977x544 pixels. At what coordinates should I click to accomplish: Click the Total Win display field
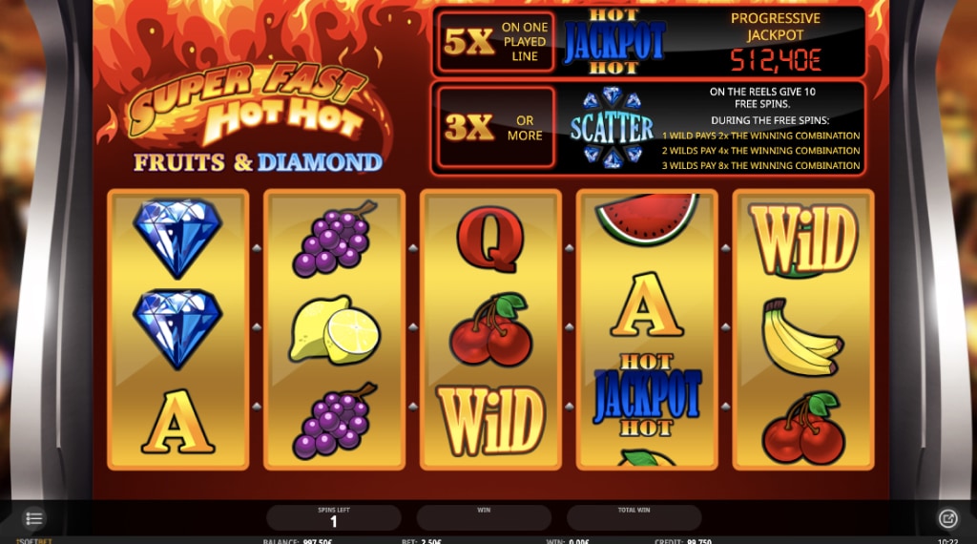(634, 518)
